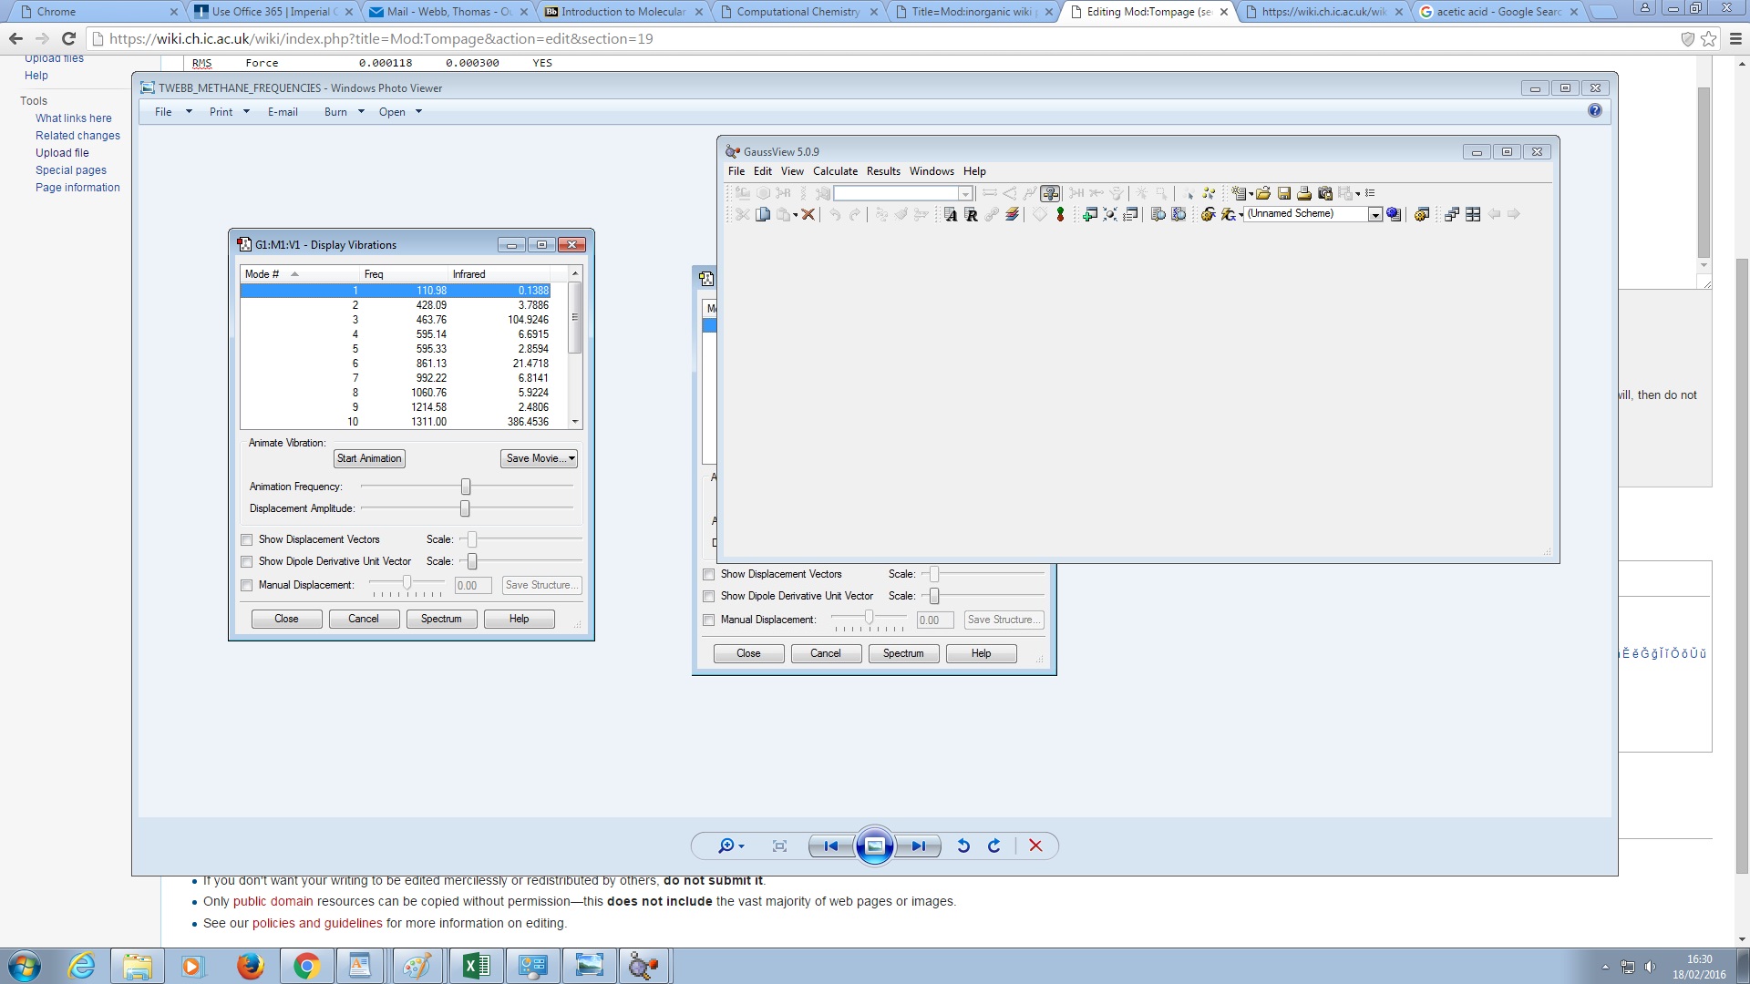
Task: Click the Photo Viewer zoom magnifier icon
Action: pyautogui.click(x=726, y=846)
